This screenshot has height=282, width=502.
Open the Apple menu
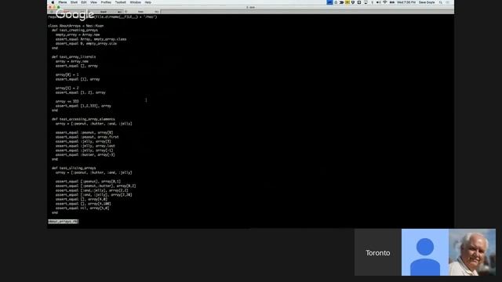coord(53,2)
